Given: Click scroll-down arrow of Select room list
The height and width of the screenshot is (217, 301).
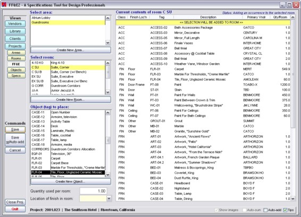Looking at the screenshot, I should [108, 92].
